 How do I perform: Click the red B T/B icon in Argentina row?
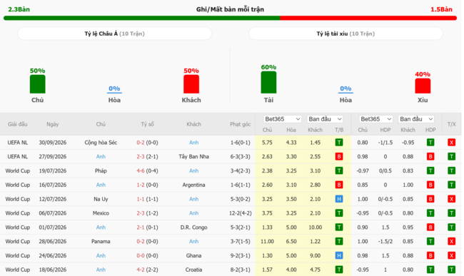[339, 185]
